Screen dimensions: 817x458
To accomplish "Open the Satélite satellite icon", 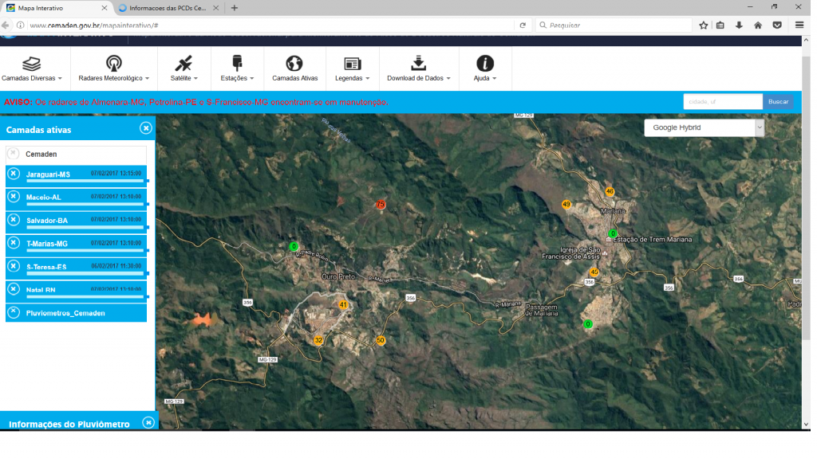I will click(x=184, y=64).
